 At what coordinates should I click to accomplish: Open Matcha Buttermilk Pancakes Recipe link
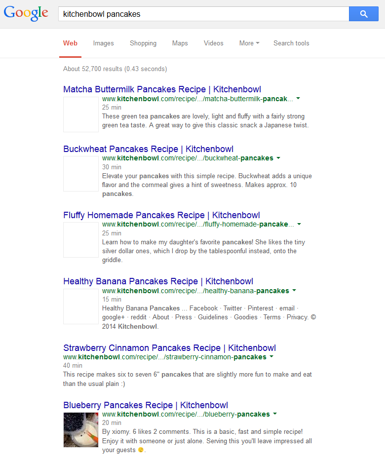pos(162,89)
